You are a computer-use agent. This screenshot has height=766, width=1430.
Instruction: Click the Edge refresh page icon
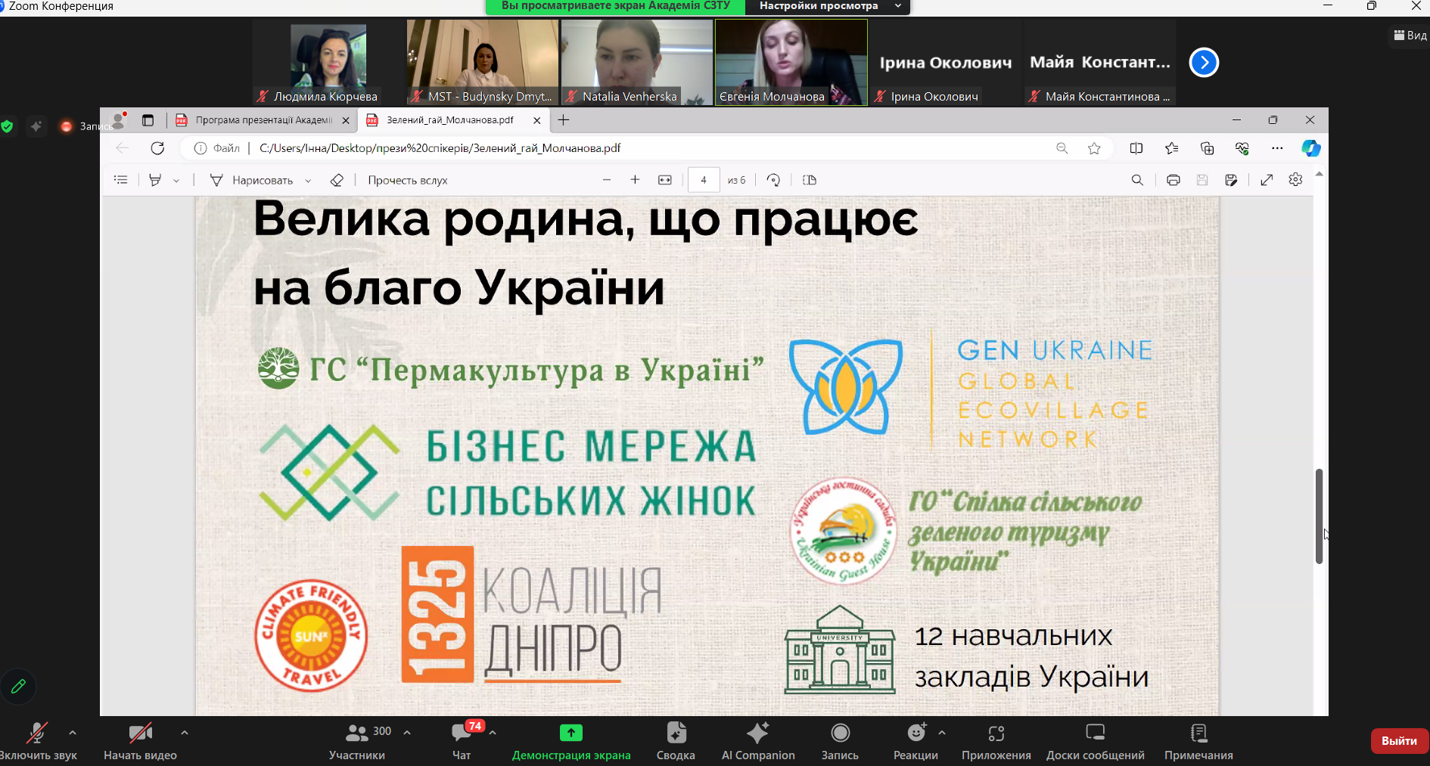coord(157,148)
